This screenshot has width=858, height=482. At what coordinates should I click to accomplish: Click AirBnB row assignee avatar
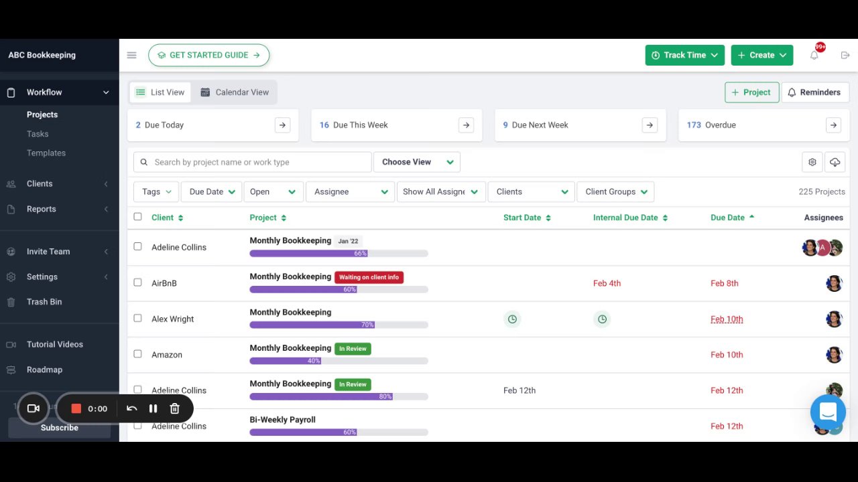[834, 283]
